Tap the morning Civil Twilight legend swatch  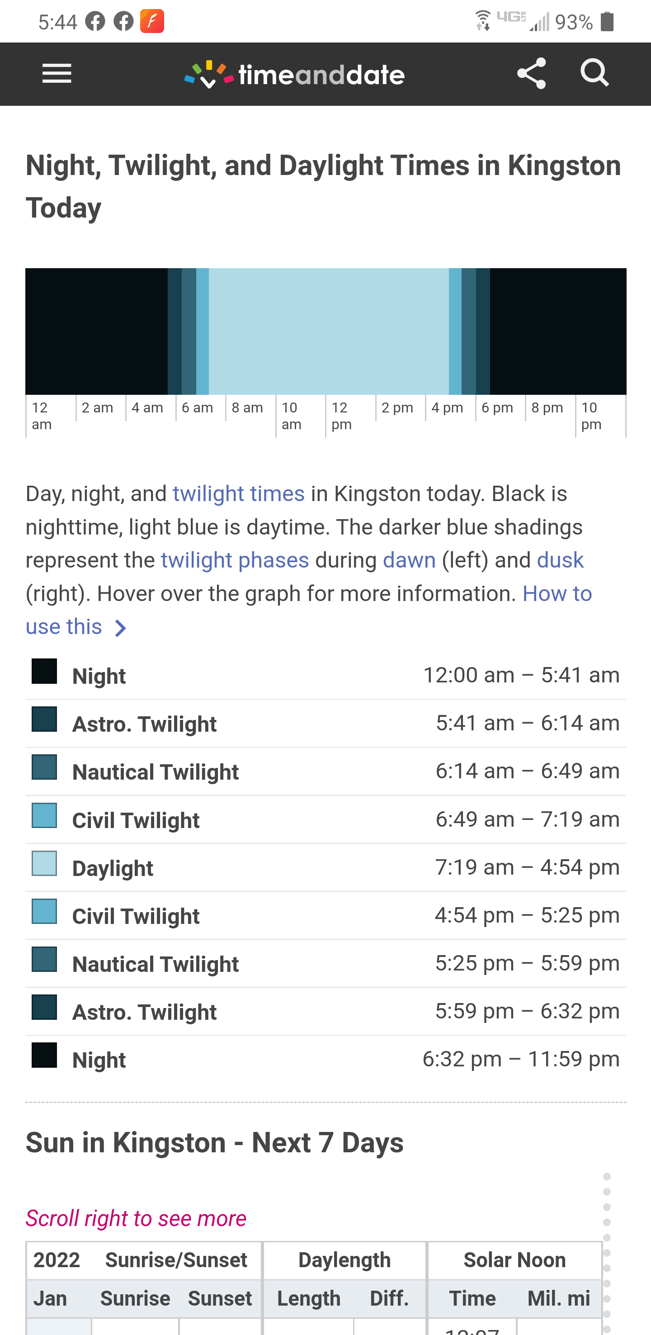[x=44, y=815]
